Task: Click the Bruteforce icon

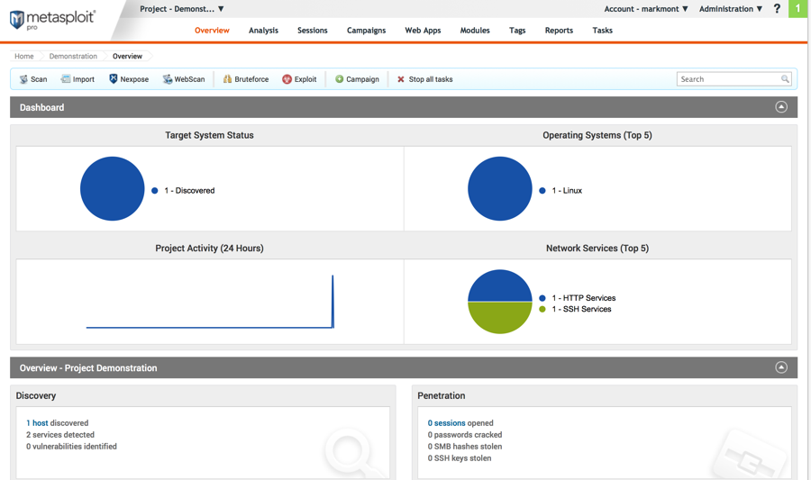Action: 227,79
